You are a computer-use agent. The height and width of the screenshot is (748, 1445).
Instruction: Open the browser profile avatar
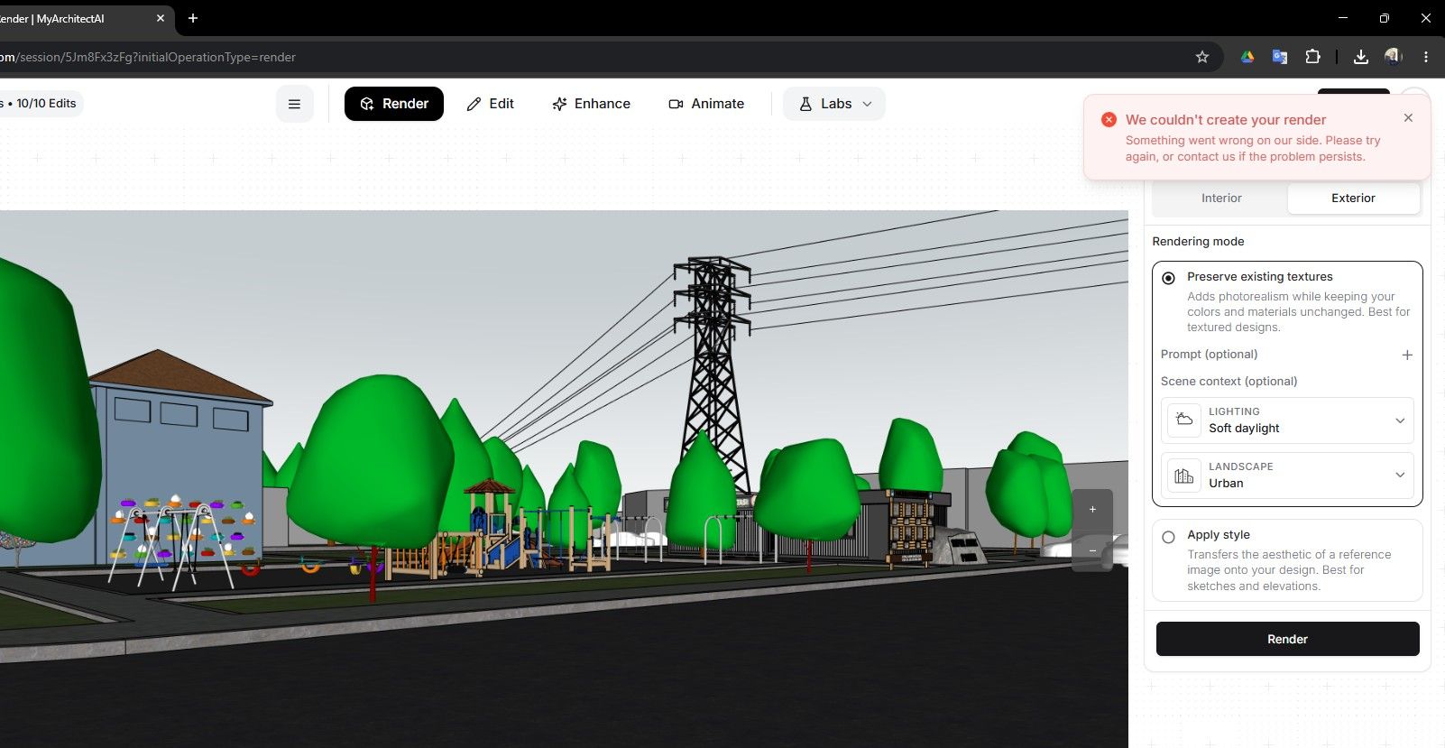coord(1394,57)
